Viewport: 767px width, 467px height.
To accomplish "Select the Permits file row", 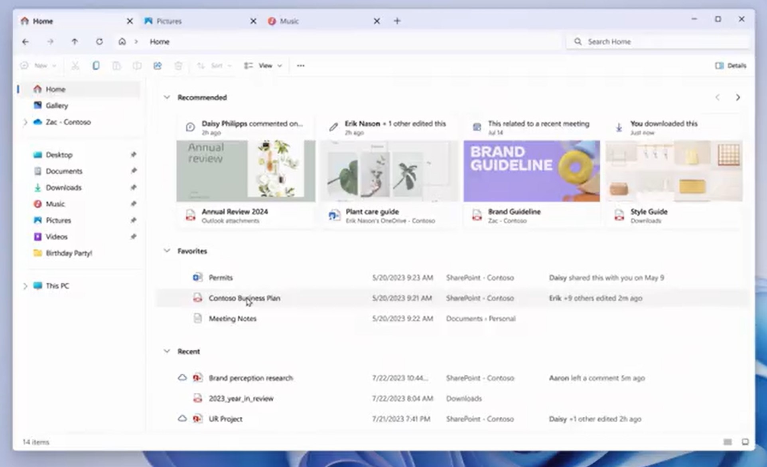I will click(x=452, y=277).
